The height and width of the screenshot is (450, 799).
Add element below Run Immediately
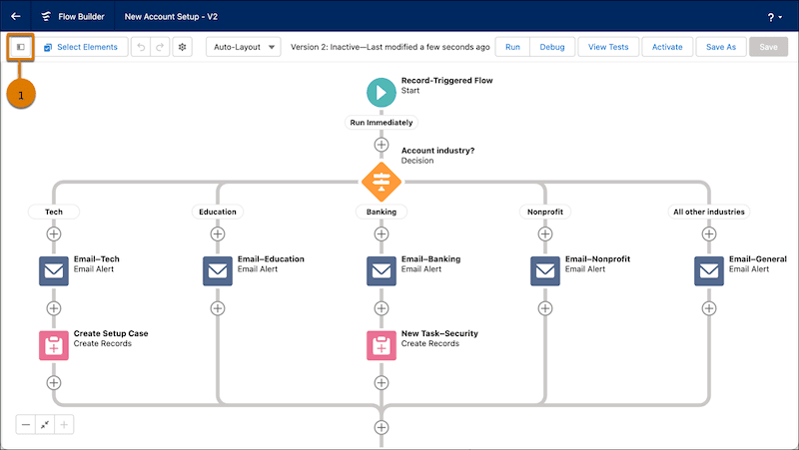pos(382,145)
